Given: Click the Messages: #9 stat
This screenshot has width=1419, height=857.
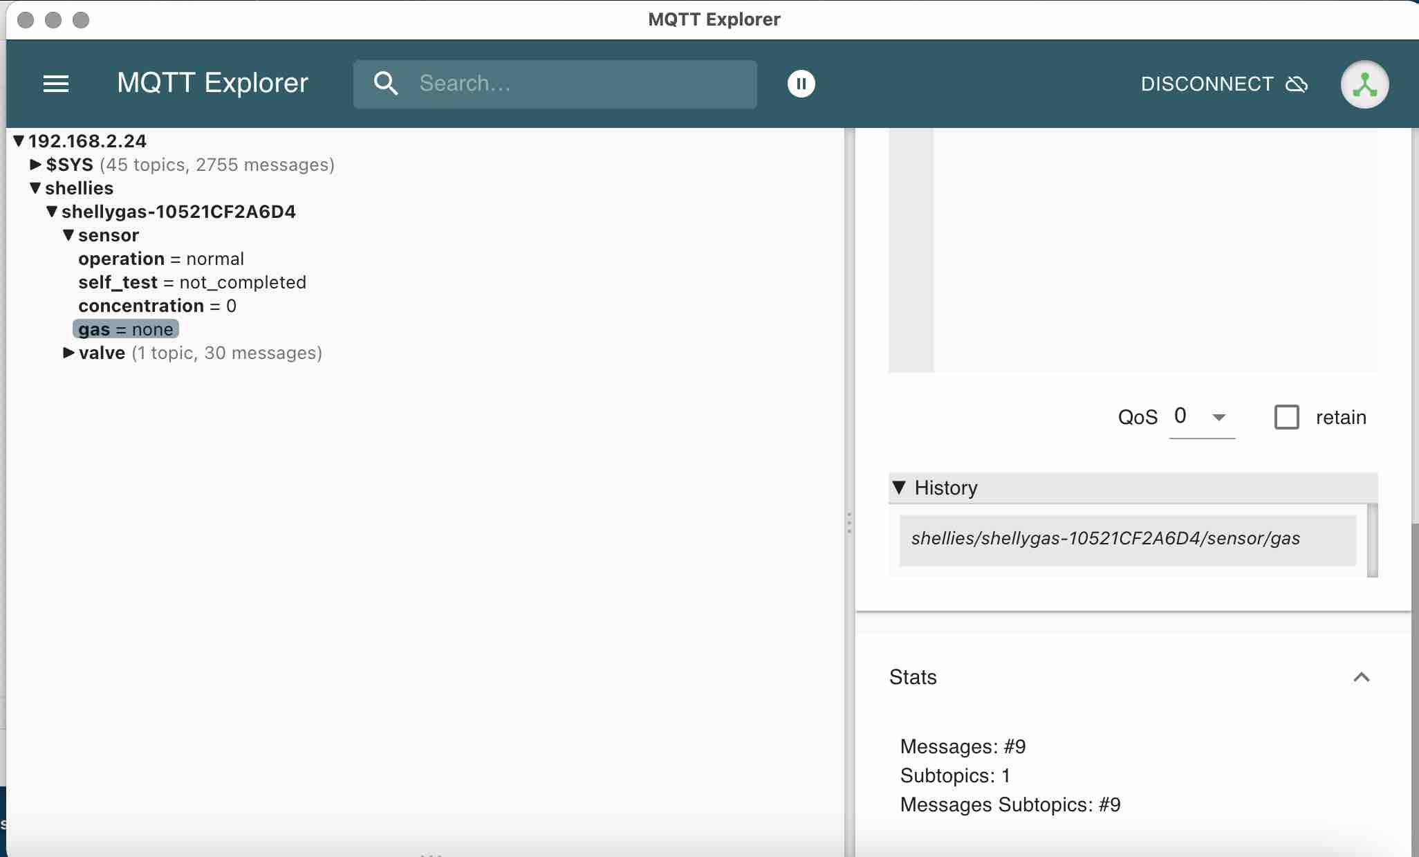Looking at the screenshot, I should pyautogui.click(x=963, y=747).
